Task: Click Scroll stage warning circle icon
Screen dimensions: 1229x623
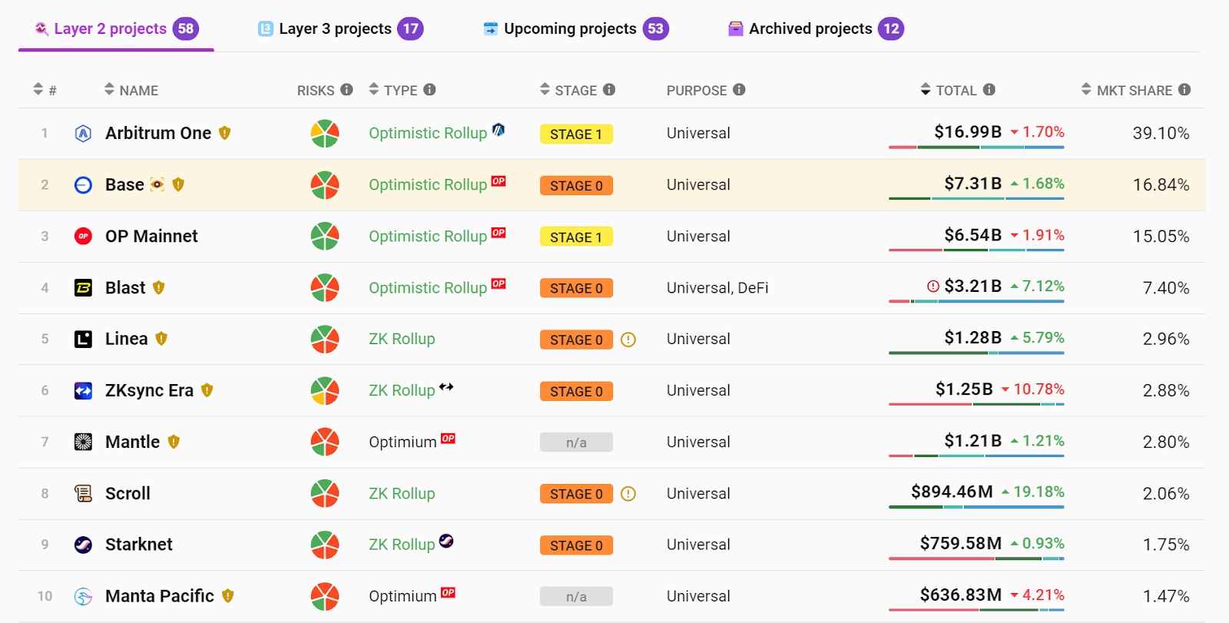Action: (x=628, y=493)
